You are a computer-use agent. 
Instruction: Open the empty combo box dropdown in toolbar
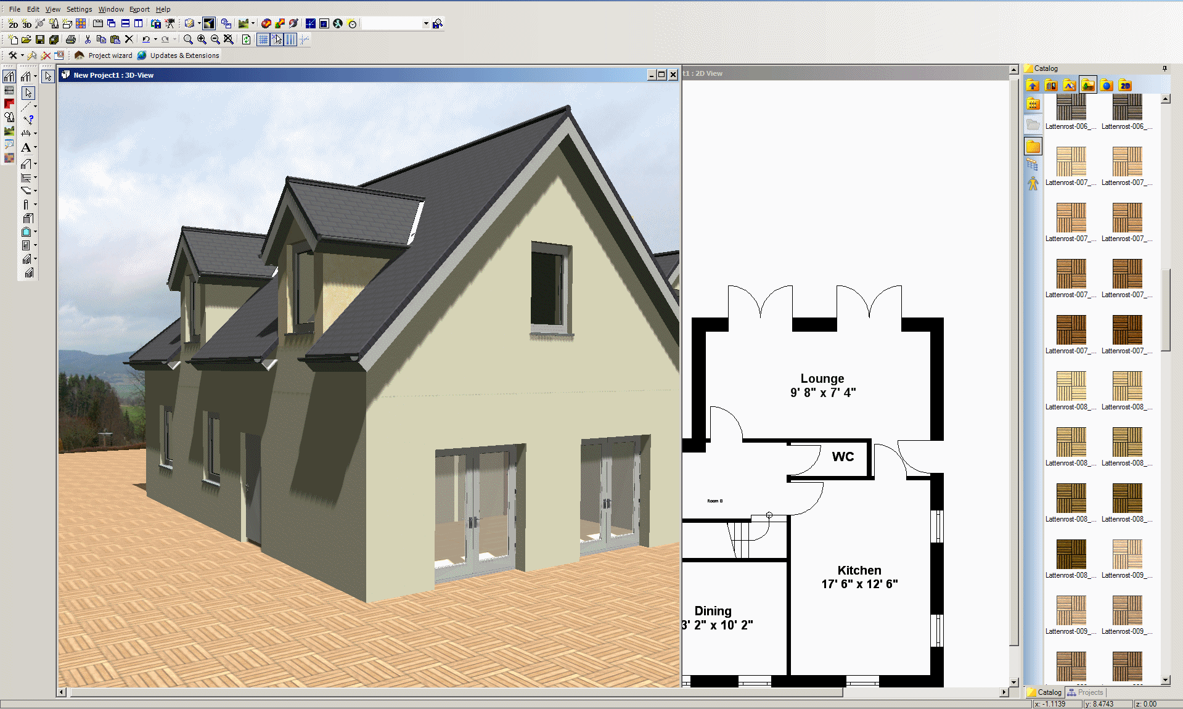(426, 24)
